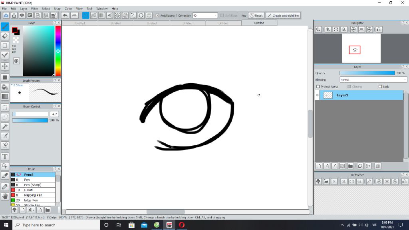Turn off snap icon in toolbar
The height and width of the screenshot is (230, 409).
click(x=85, y=16)
